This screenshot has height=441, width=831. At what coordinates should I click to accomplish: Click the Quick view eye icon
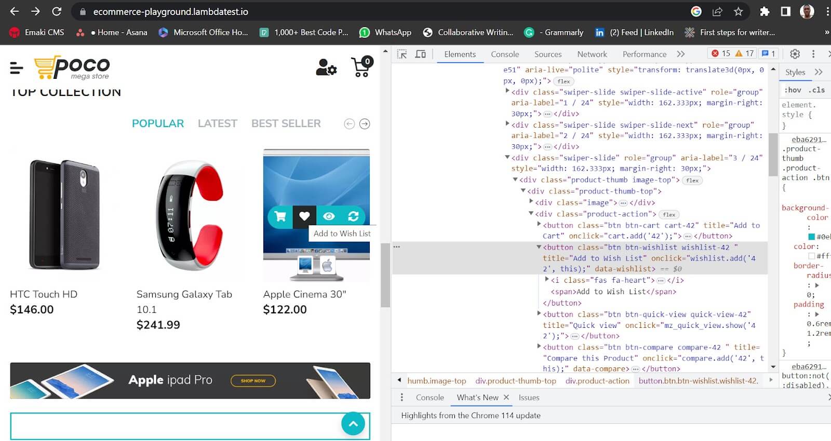[329, 216]
